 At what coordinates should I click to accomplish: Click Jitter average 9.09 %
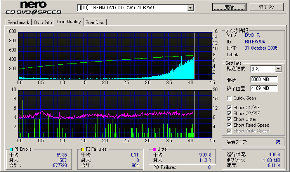tap(205, 155)
